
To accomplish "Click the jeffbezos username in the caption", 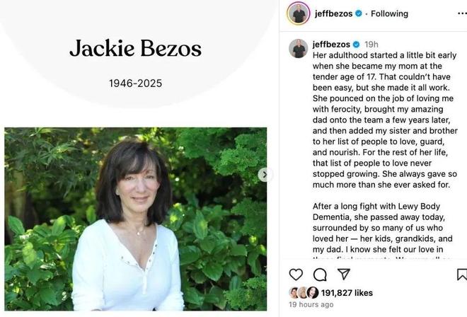I will (x=332, y=45).
